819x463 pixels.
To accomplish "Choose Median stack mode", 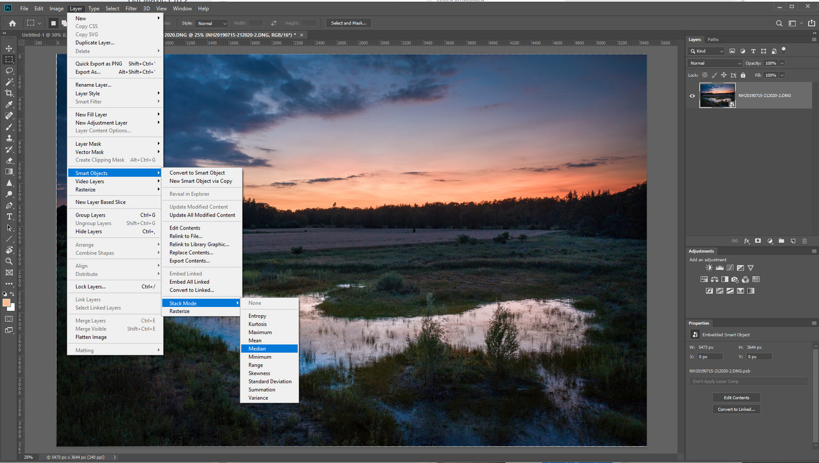I will click(x=270, y=348).
